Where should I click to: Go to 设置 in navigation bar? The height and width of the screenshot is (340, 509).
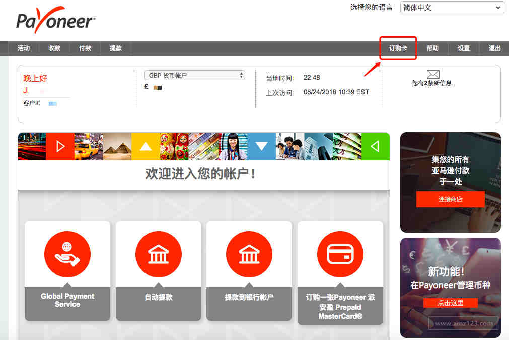point(464,48)
